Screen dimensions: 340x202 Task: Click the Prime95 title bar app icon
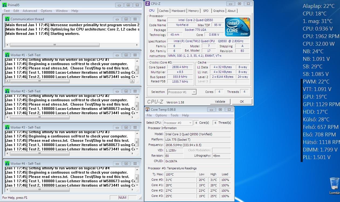click(x=5, y=5)
